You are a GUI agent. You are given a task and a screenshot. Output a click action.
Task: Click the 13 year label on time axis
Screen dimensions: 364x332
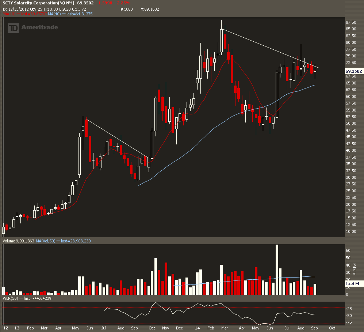click(x=17, y=328)
